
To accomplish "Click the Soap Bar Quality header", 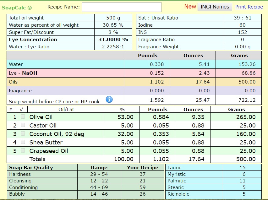I will [31, 168].
